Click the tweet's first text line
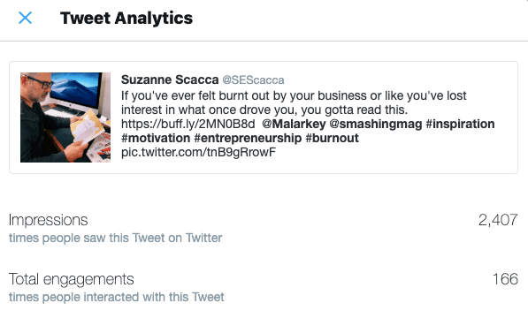The image size is (528, 318). [x=294, y=95]
